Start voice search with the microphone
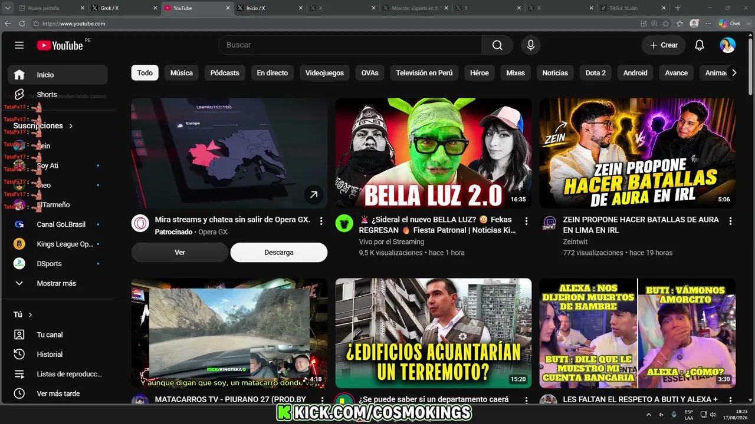 (x=531, y=45)
